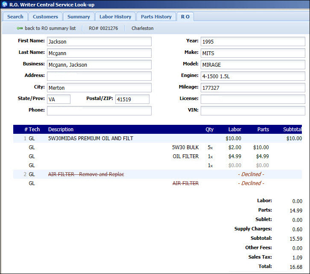Image resolution: width=310 pixels, height=274 pixels.
Task: Go to the Summary tab
Action: click(79, 17)
